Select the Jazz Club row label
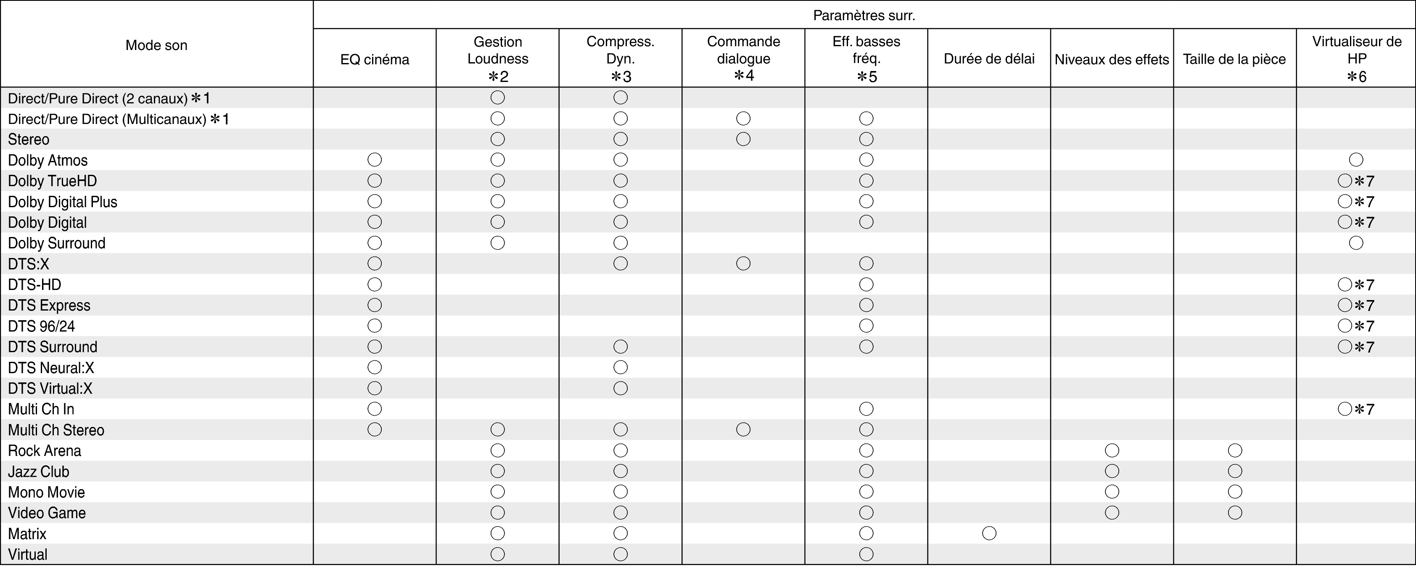The image size is (1416, 569). pos(39,471)
